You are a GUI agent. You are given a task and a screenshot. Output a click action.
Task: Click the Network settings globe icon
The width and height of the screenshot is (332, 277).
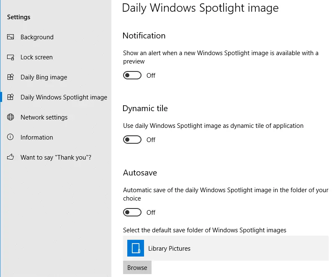pyautogui.click(x=10, y=117)
